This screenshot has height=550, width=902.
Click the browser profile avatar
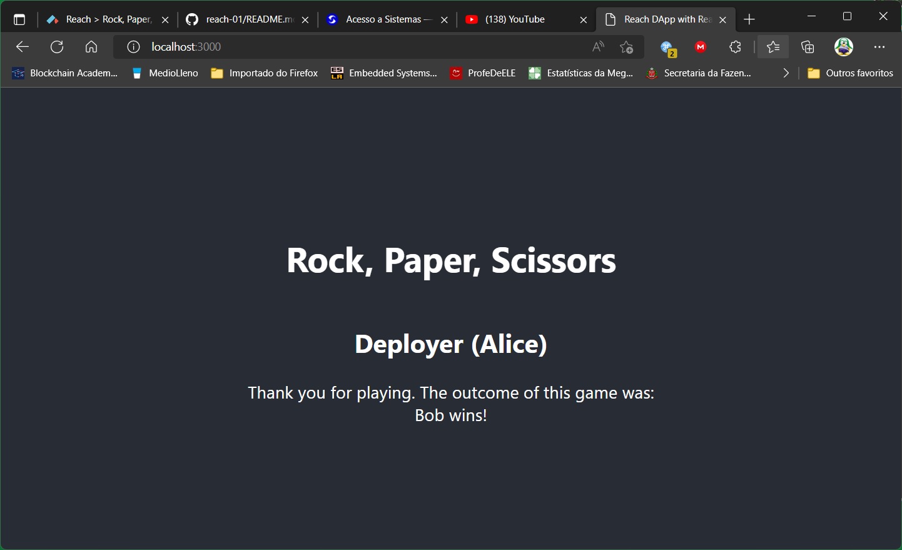(844, 47)
